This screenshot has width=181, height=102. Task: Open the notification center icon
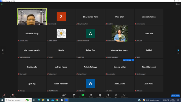point(178,100)
